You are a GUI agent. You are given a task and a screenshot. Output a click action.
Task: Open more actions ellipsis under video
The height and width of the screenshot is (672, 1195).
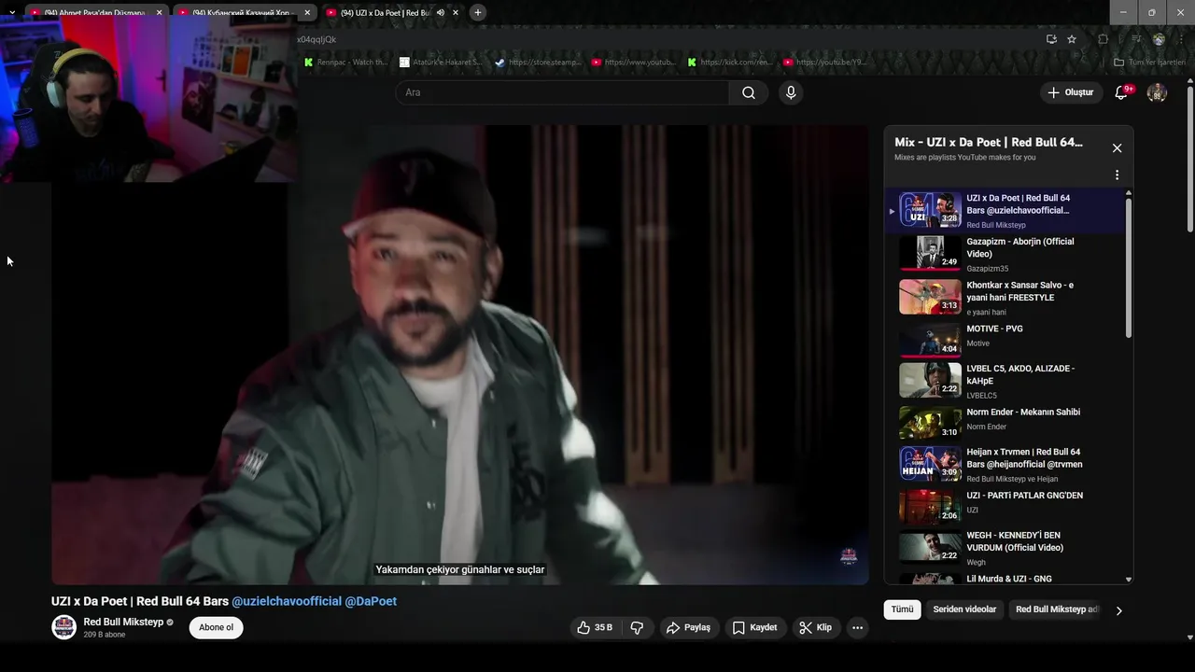pyautogui.click(x=857, y=627)
